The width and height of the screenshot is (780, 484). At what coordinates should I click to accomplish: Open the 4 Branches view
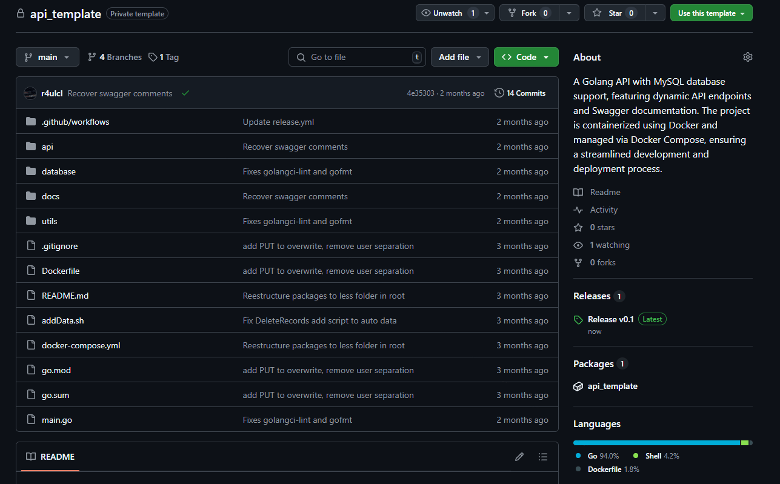click(115, 56)
